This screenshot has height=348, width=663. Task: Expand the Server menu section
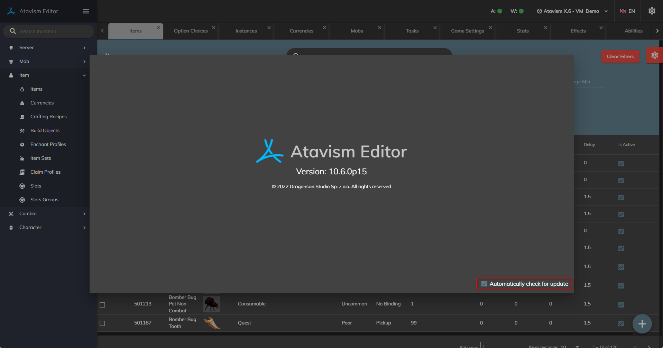coord(48,48)
